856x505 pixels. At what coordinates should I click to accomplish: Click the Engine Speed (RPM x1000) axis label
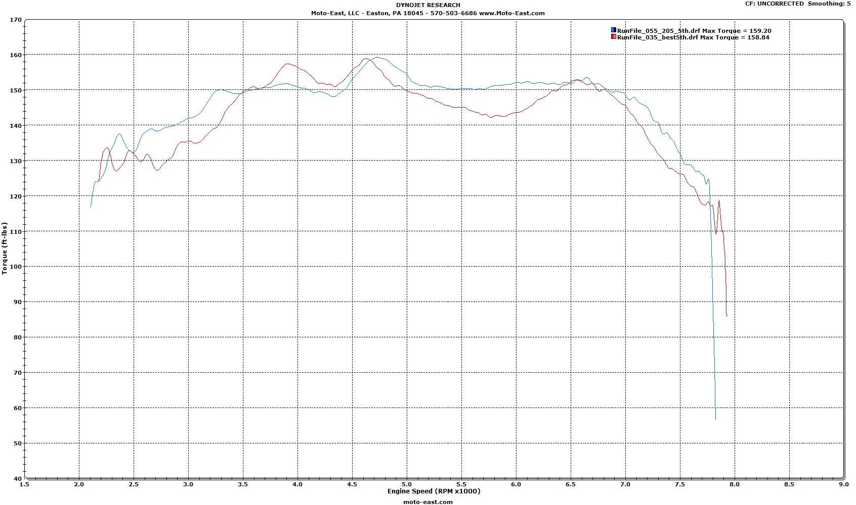click(x=434, y=491)
